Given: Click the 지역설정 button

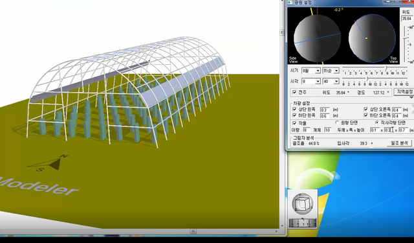Looking at the screenshot, I should [404, 92].
